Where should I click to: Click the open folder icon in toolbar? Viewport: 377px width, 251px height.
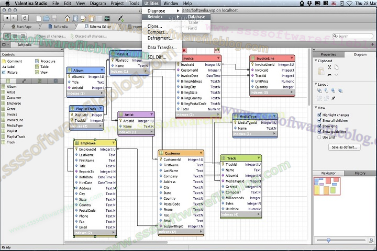point(46,18)
